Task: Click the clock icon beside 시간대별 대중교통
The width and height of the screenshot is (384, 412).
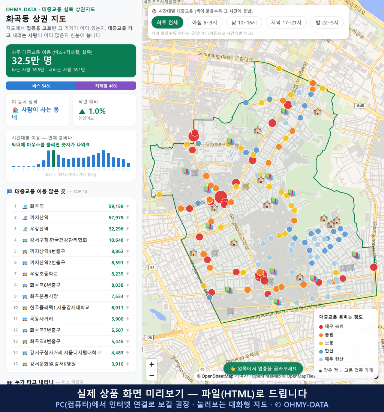Action: tap(154, 11)
